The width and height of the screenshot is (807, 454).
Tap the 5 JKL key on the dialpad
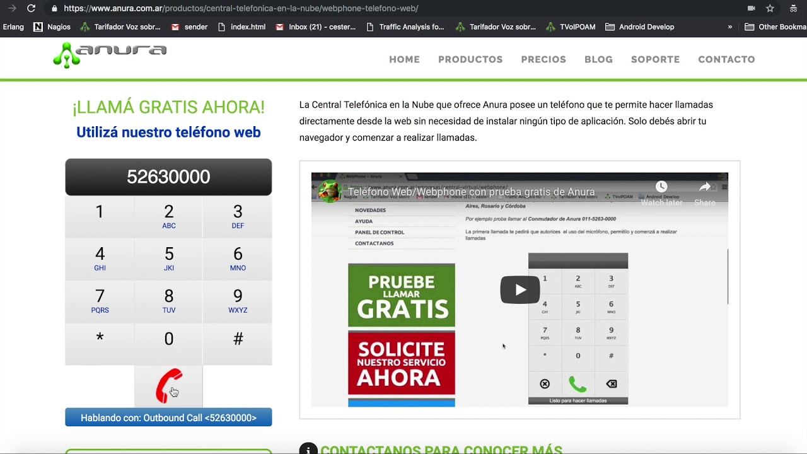[x=168, y=259]
